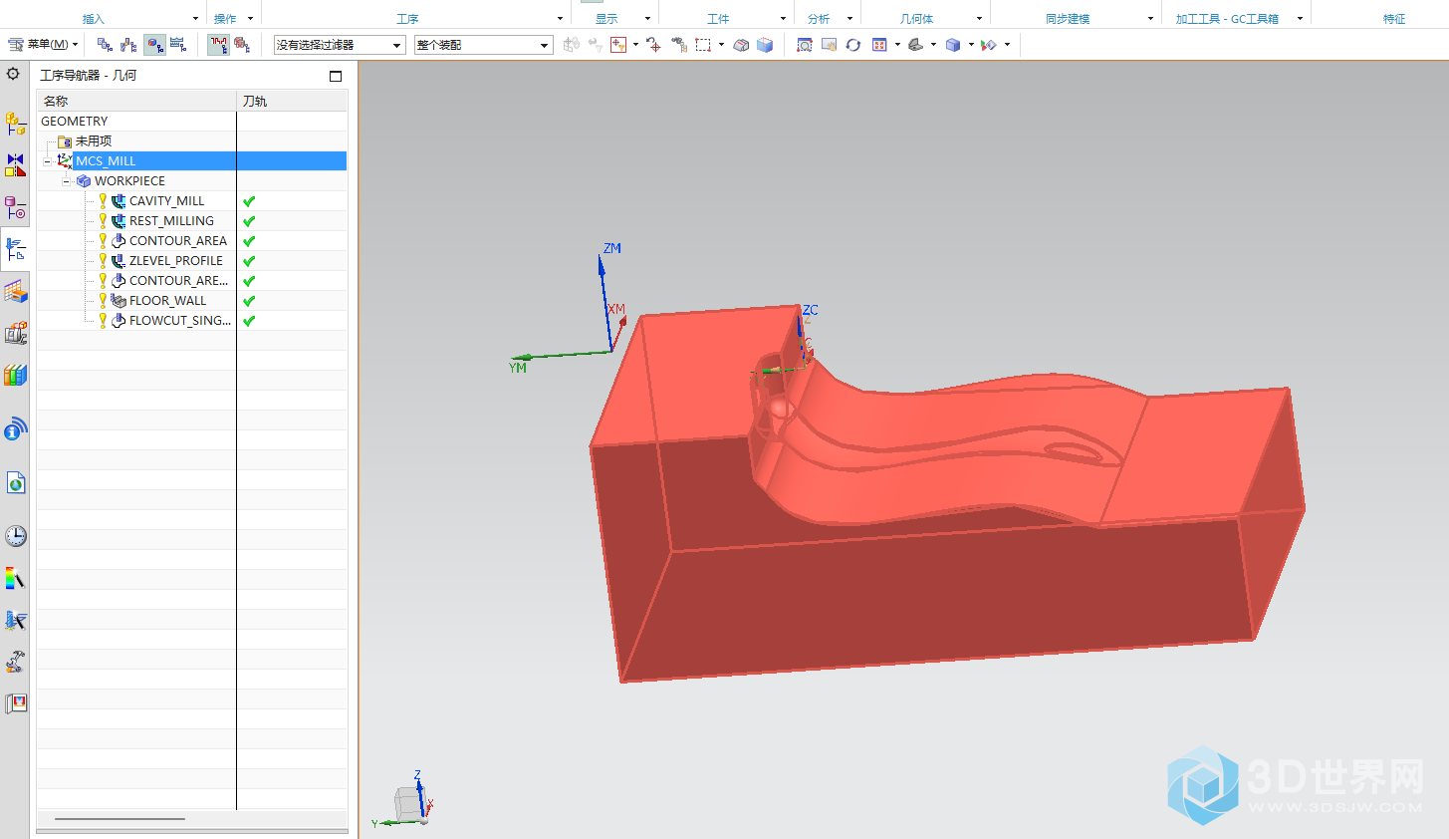Click the yellow status bulb beside ZLEVEL_PROFILE
This screenshot has height=839, width=1449.
103,260
